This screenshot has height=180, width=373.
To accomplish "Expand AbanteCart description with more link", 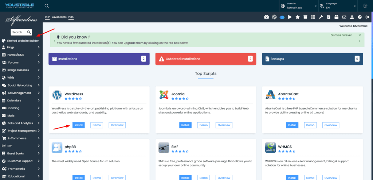I will tap(318, 113).
